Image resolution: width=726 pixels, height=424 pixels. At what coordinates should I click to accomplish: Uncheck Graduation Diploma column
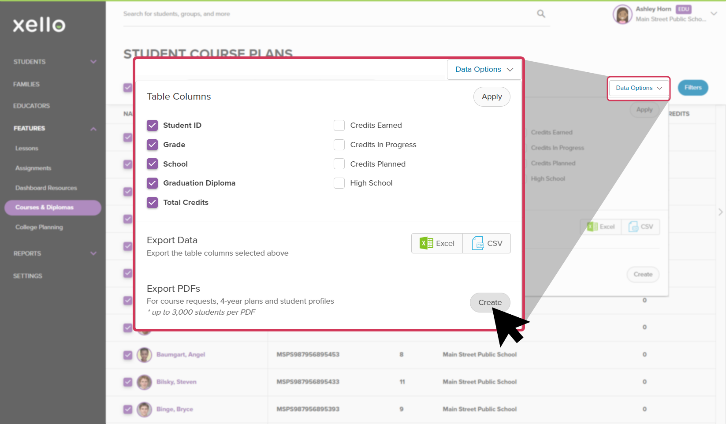tap(152, 183)
